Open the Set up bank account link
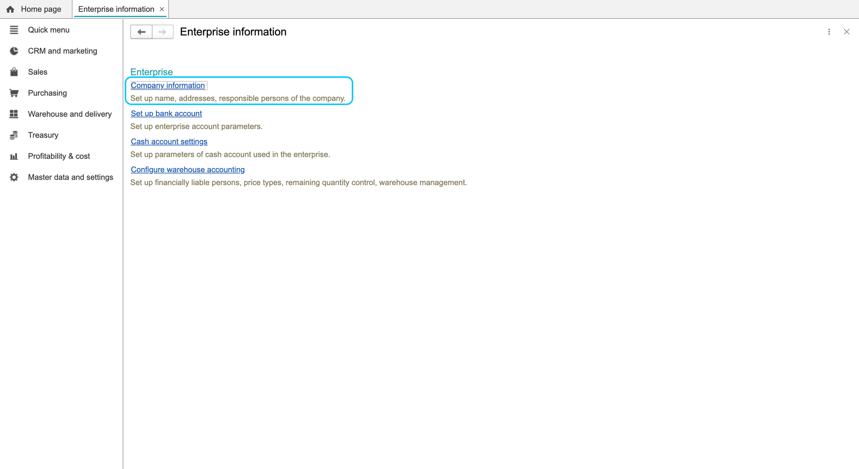 pyautogui.click(x=166, y=114)
